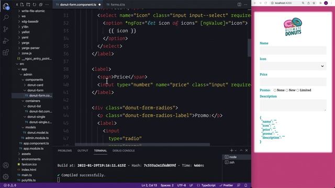Collapse all folders in explorer
335x188 pixels.
pos(41,5)
